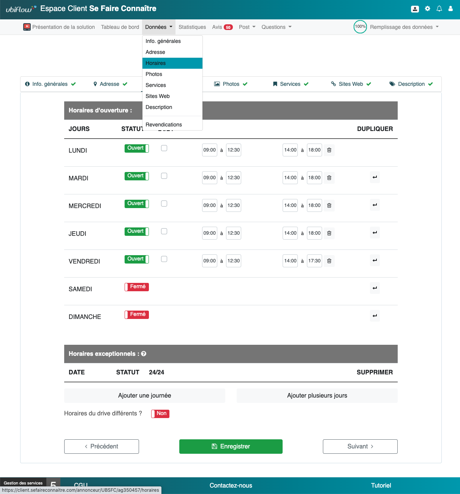Enable 24/24 checkbox for Mercredi
Image resolution: width=460 pixels, height=494 pixels.
click(164, 204)
